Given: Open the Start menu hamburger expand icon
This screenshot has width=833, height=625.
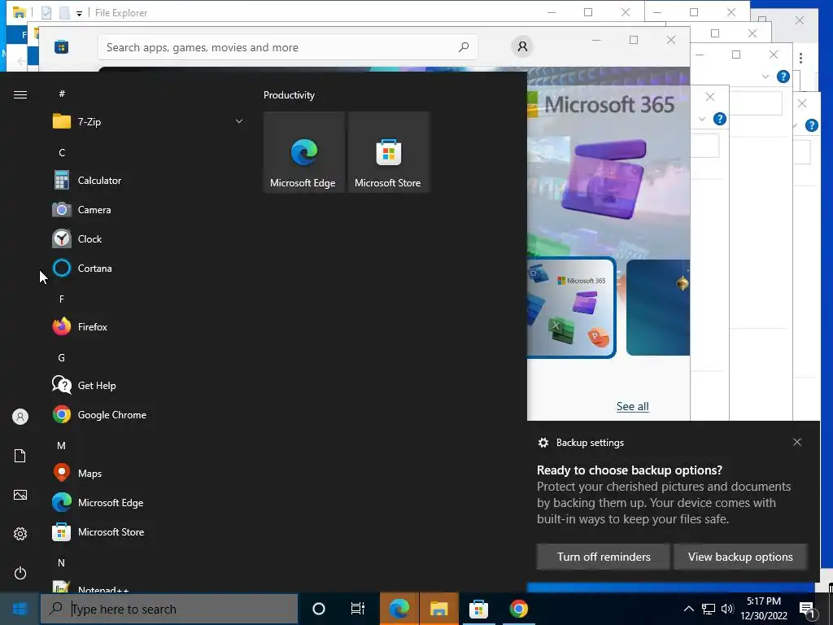Looking at the screenshot, I should point(20,94).
